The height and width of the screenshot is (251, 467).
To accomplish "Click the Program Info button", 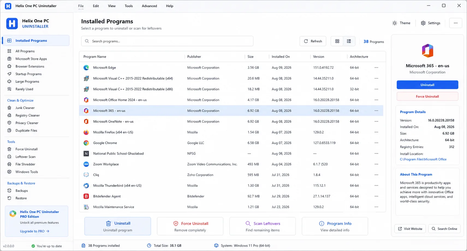I will pyautogui.click(x=335, y=226).
